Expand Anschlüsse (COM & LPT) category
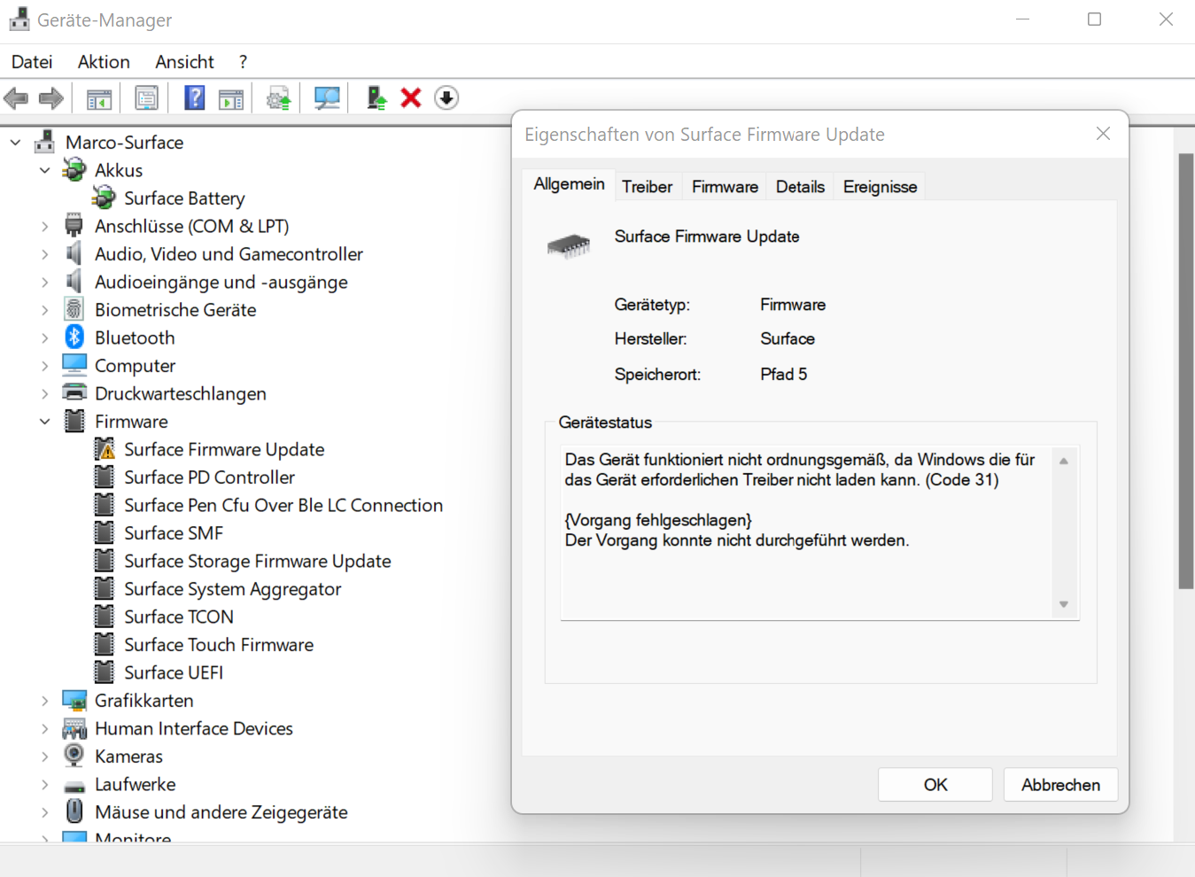 click(45, 226)
